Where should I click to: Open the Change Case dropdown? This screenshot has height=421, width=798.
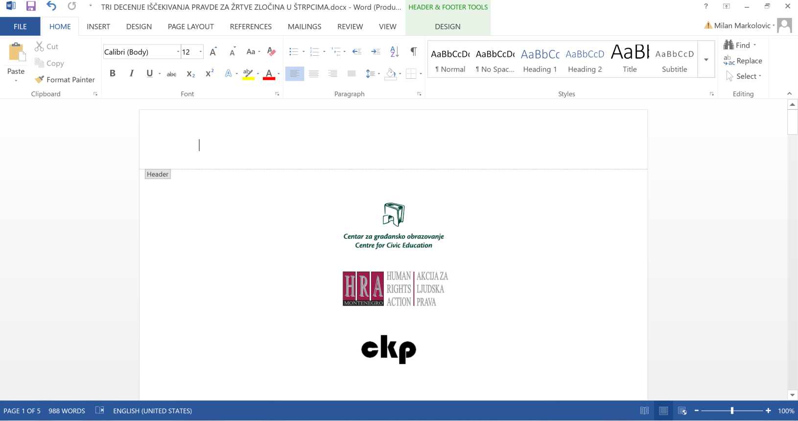pos(253,52)
